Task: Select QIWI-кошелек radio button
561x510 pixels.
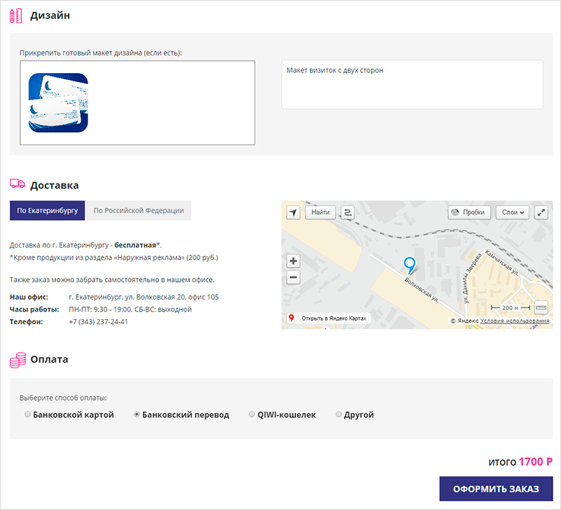Action: pyautogui.click(x=252, y=415)
